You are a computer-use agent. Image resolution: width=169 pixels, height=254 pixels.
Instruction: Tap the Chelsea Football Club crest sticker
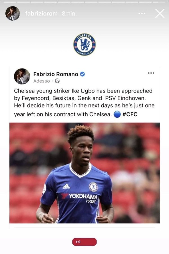pyautogui.click(x=84, y=44)
